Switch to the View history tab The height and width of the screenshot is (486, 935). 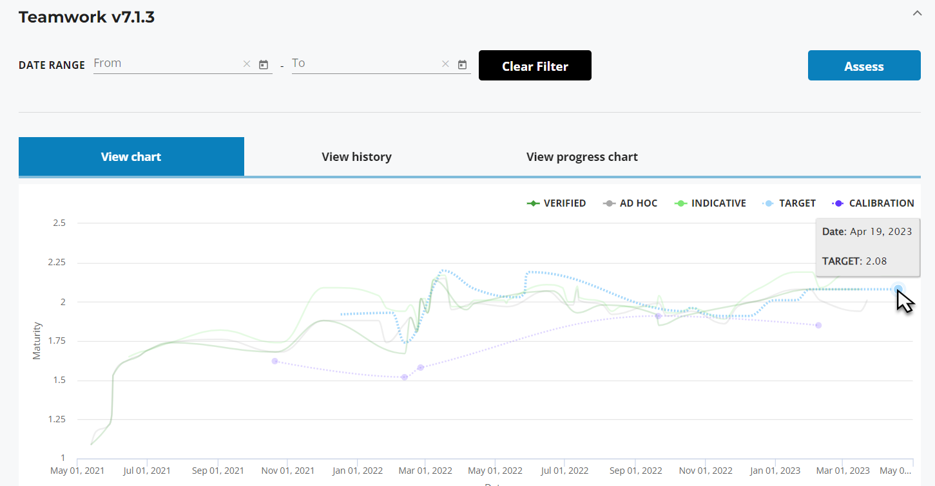[356, 157]
